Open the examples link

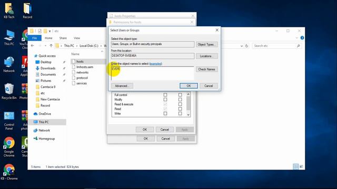click(x=156, y=64)
